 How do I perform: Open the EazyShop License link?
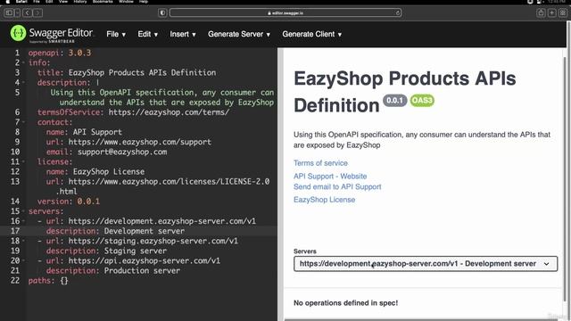pyautogui.click(x=324, y=200)
